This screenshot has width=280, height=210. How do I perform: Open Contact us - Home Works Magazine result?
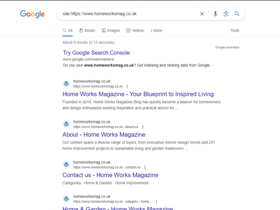110,175
